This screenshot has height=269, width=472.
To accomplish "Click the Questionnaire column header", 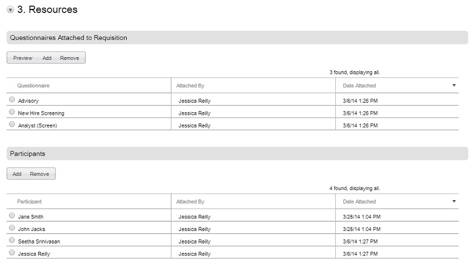I will tap(33, 86).
